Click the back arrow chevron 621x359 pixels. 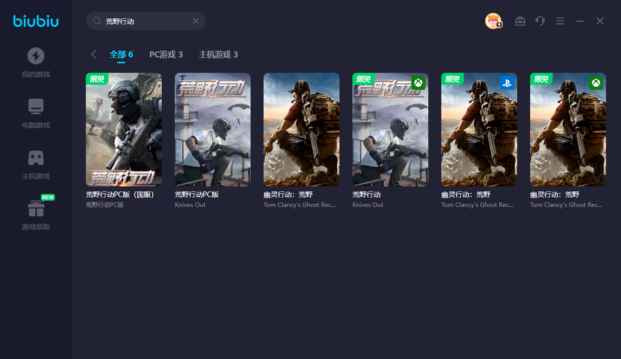[94, 54]
